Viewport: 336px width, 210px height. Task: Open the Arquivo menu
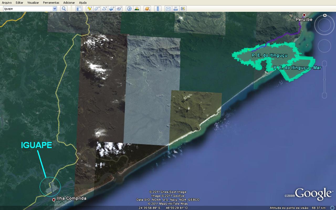pyautogui.click(x=7, y=3)
